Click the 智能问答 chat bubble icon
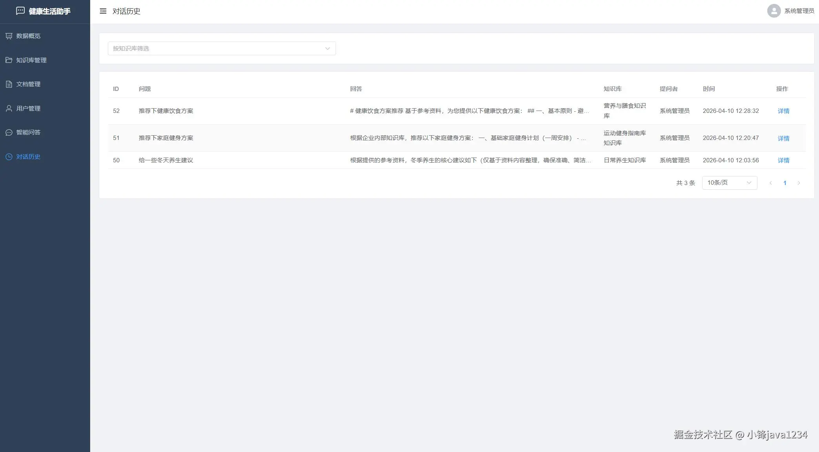The width and height of the screenshot is (819, 452). (x=9, y=133)
